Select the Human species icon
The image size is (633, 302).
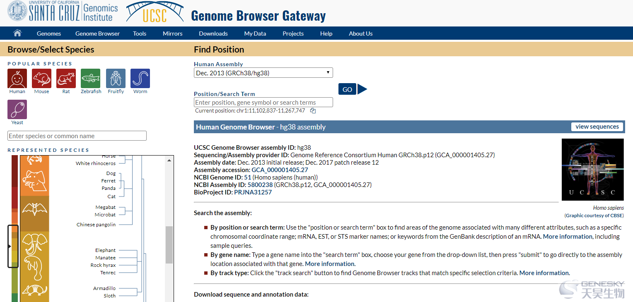(17, 78)
